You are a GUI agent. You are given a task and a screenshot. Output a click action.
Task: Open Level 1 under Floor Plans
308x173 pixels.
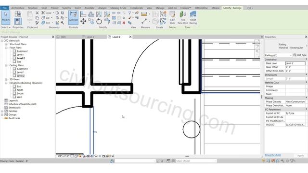click(x=20, y=55)
